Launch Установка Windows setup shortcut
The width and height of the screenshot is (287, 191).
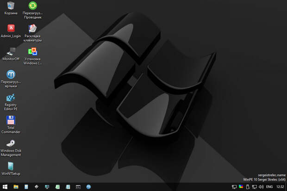[32, 51]
